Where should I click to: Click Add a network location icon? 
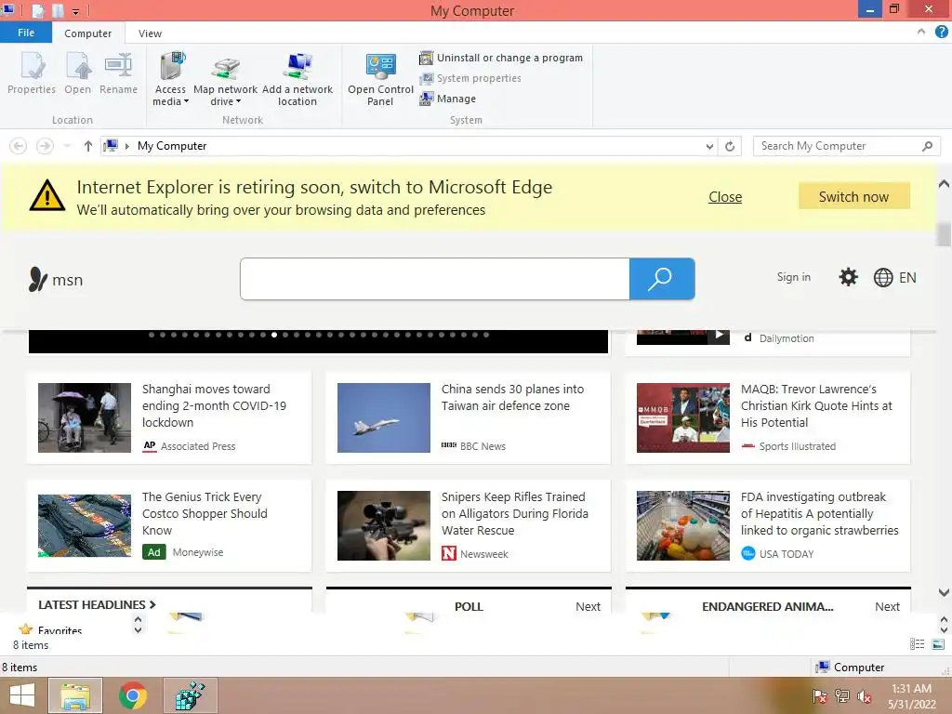297,80
